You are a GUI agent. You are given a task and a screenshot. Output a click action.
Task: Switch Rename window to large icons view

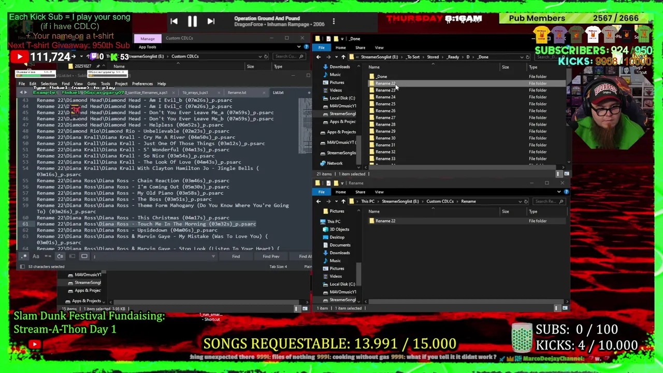(565, 308)
